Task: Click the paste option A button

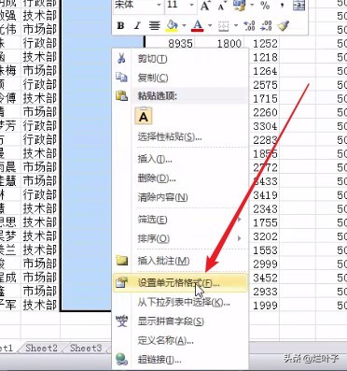Action: [x=144, y=116]
